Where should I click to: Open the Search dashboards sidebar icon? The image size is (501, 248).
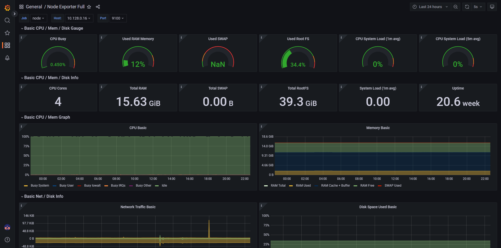[7, 20]
